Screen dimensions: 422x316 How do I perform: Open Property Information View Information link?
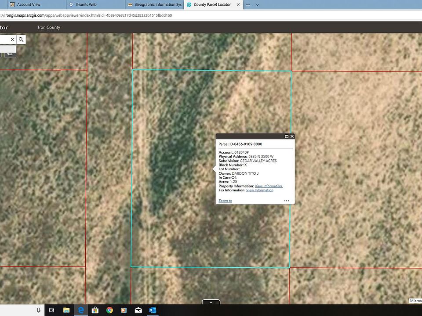tap(269, 186)
